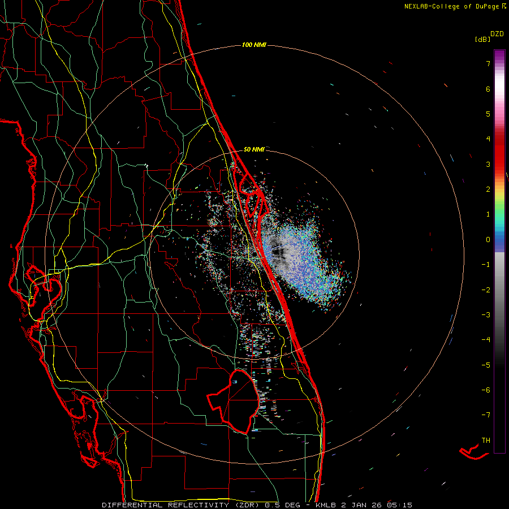Click the Tampa Bay outline on map
This screenshot has width=509, height=509.
[x=42, y=294]
